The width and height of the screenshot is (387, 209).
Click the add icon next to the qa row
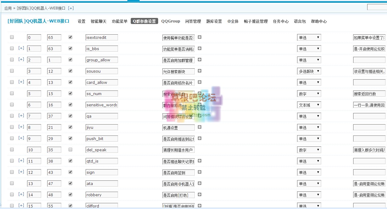click(199, 116)
